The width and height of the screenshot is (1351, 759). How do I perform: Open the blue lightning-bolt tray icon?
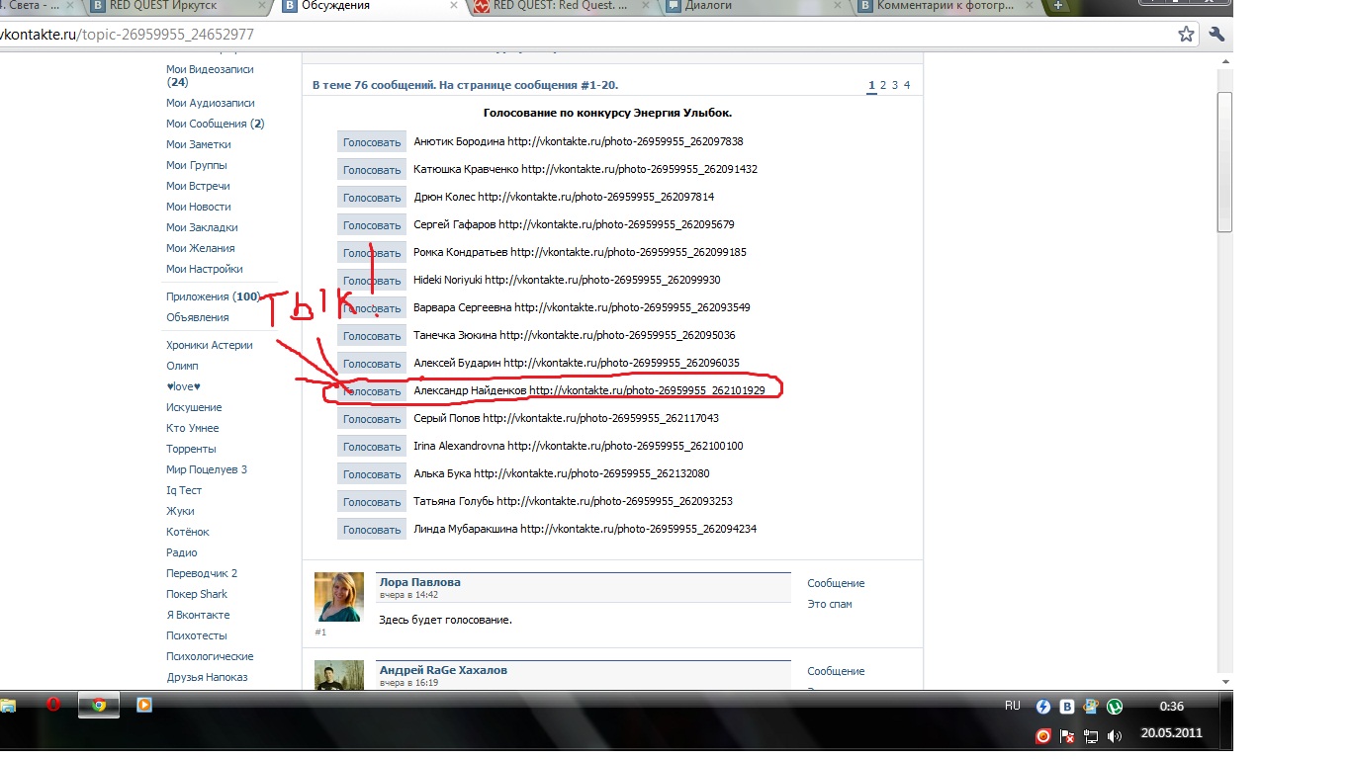click(1042, 707)
